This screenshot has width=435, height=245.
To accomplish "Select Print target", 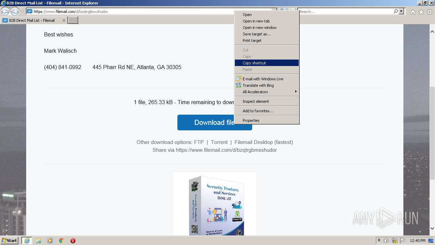I will [x=267, y=40].
